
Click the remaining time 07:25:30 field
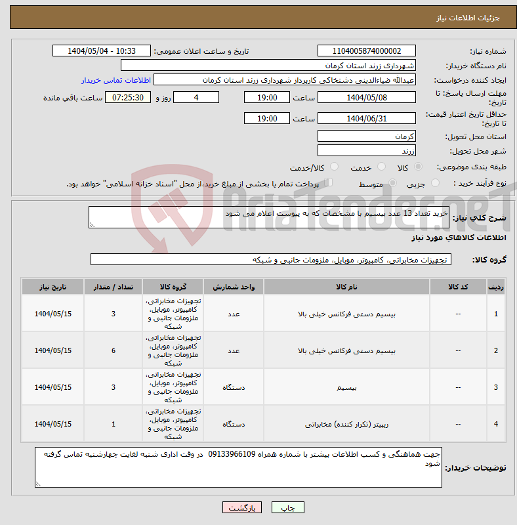pos(128,97)
